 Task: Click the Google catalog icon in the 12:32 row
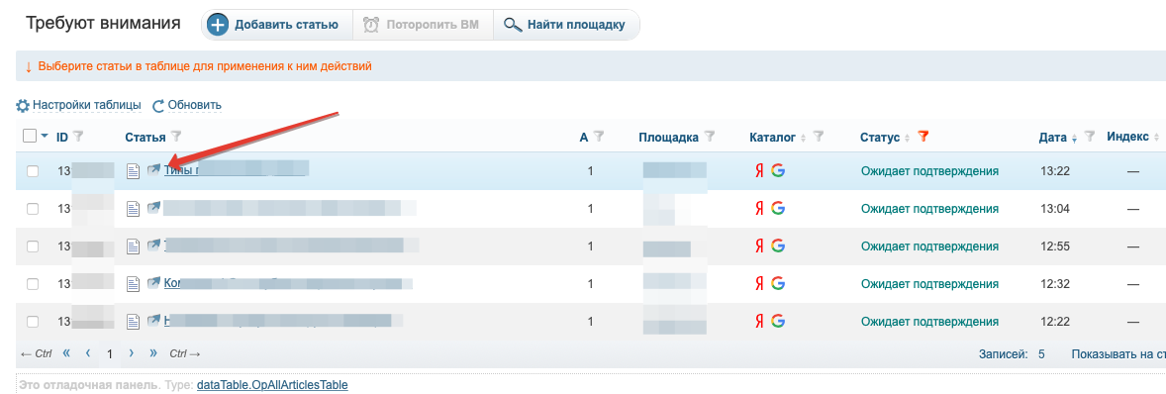click(x=778, y=283)
